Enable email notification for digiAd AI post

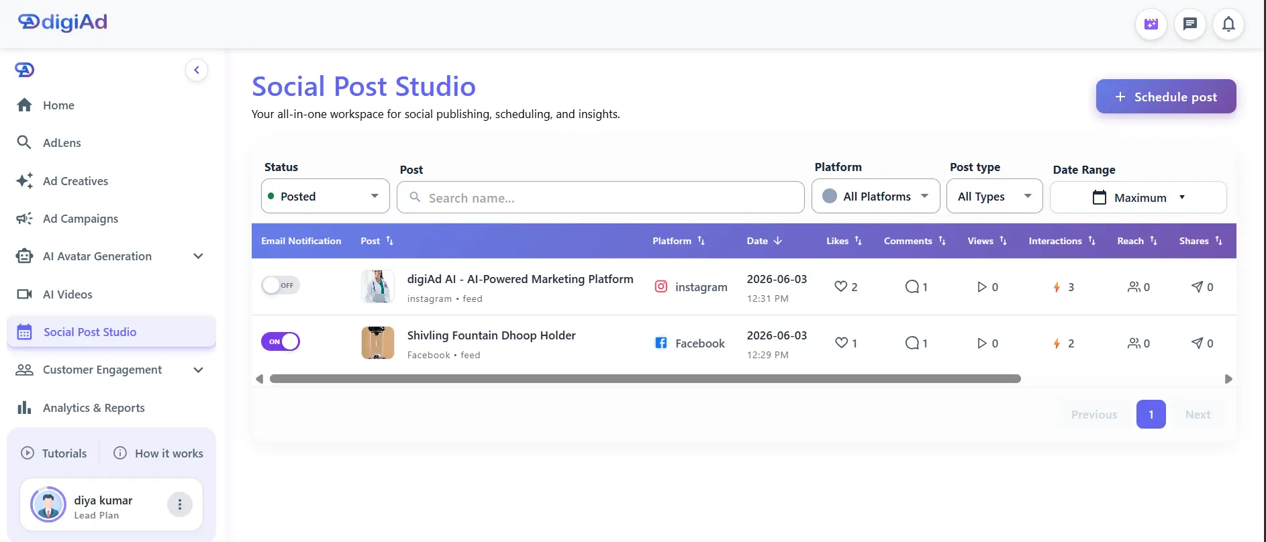click(281, 285)
